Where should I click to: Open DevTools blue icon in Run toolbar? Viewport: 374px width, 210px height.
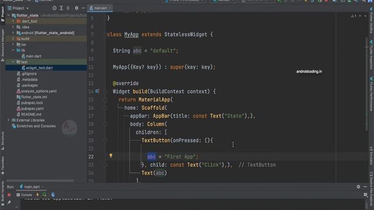(53, 195)
